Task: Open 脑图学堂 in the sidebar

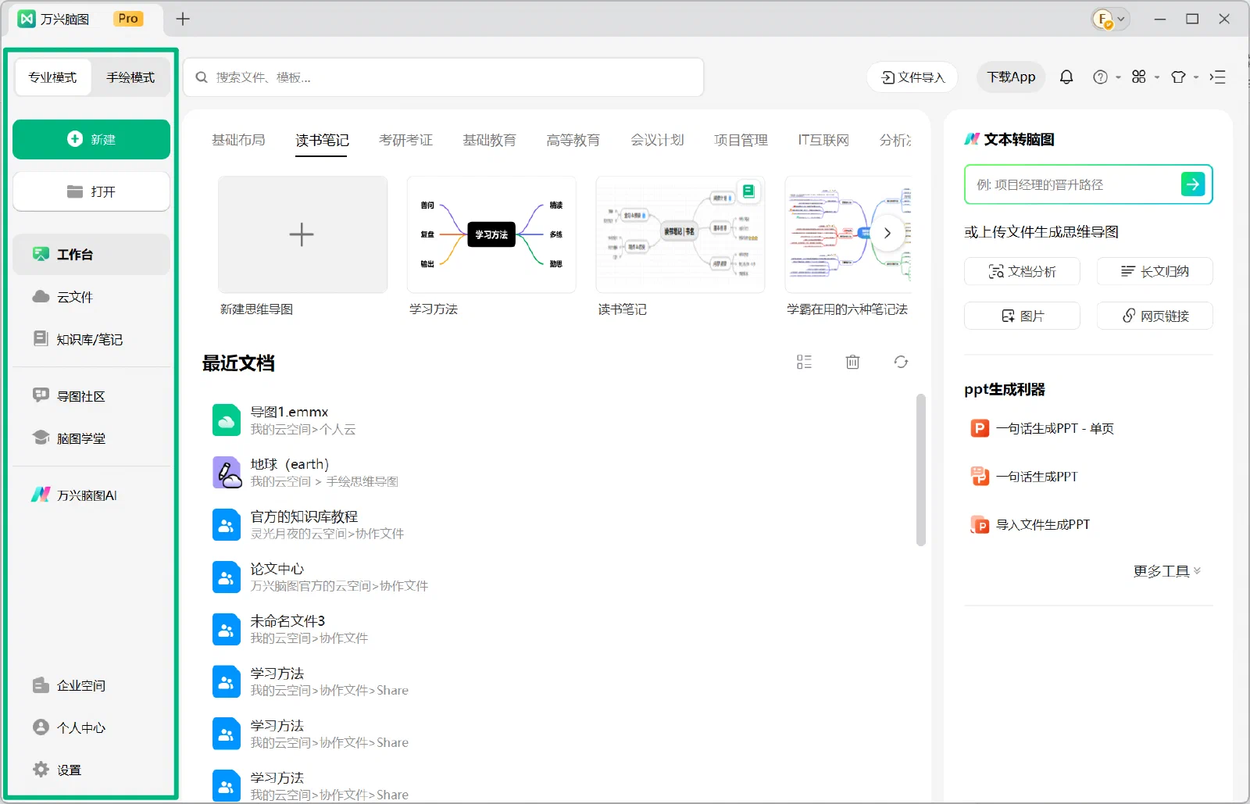Action: pyautogui.click(x=91, y=438)
